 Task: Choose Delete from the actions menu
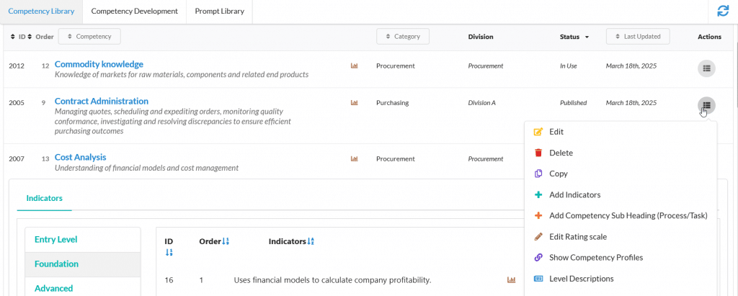[x=621, y=153]
